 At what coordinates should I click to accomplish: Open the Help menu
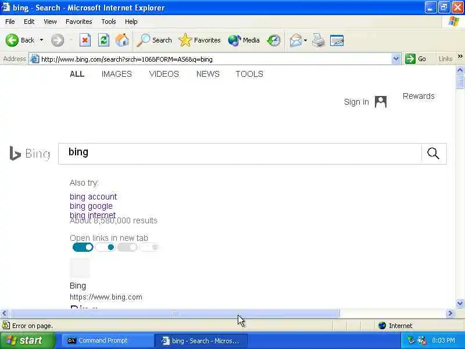click(131, 22)
